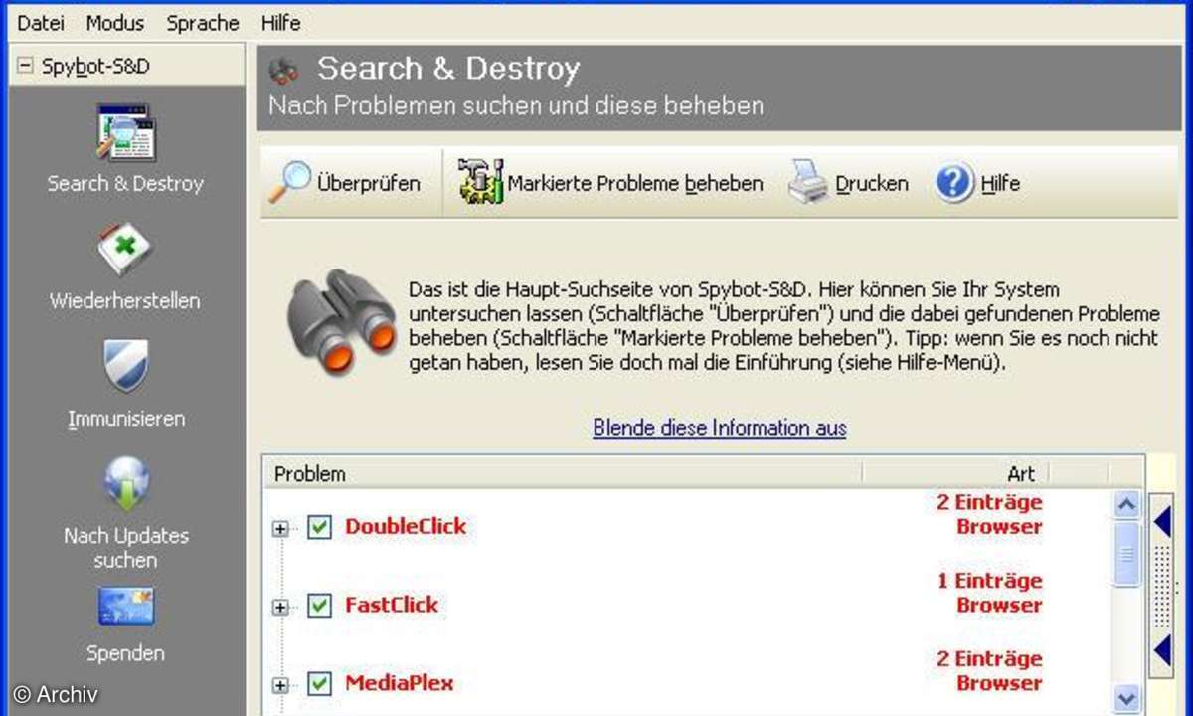This screenshot has width=1193, height=716.
Task: Click the Hilfe toolbar label
Action: (1000, 184)
